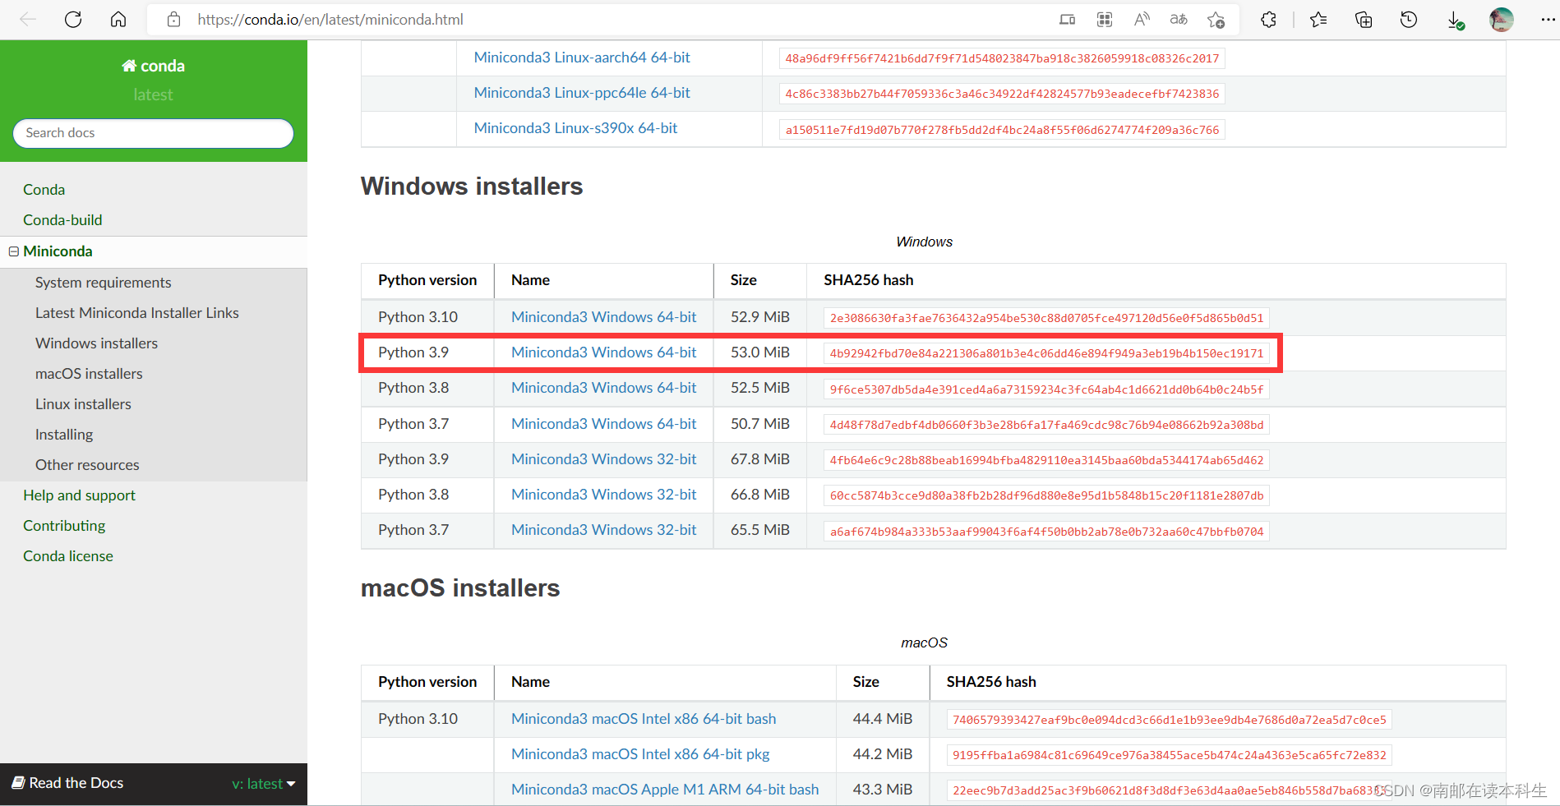View site info lock icon
1560x806 pixels.
click(x=173, y=20)
